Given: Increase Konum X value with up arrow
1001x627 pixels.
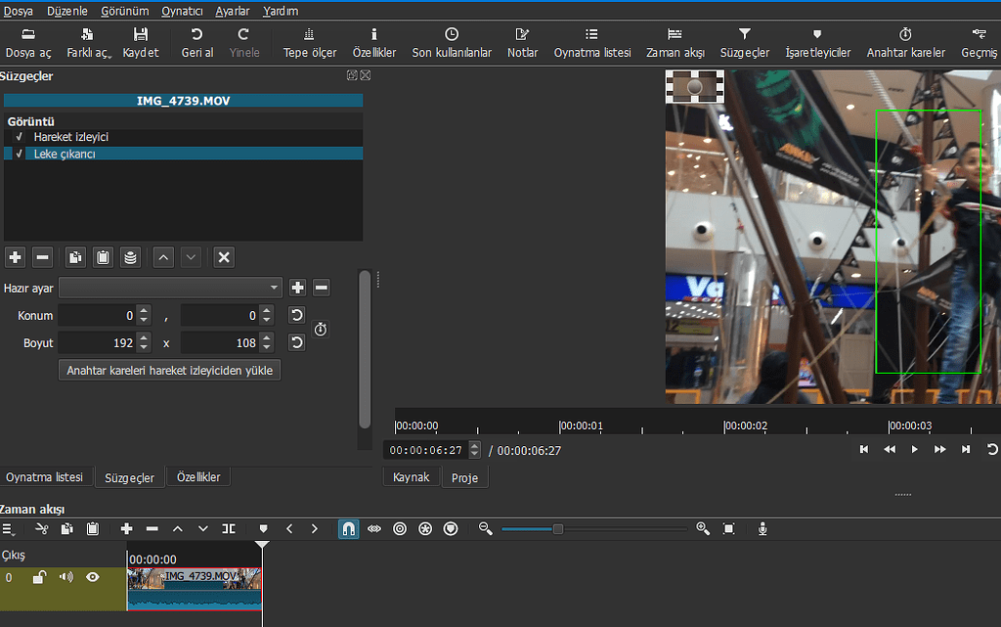Looking at the screenshot, I should click(x=144, y=310).
